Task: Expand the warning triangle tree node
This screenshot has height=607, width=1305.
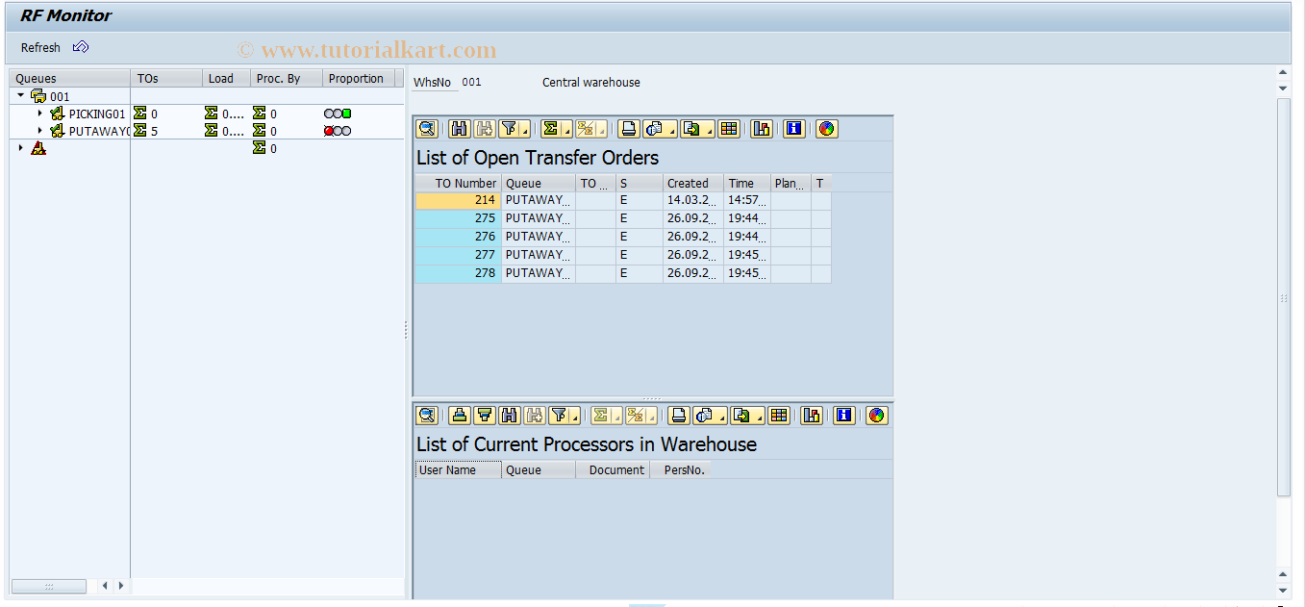Action: pyautogui.click(x=21, y=148)
